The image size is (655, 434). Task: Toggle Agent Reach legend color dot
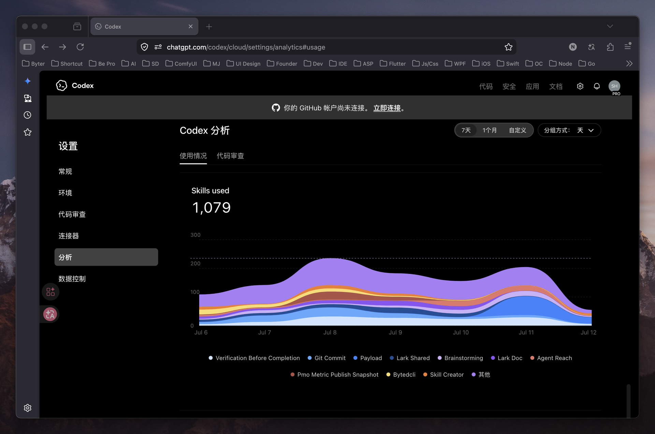pos(532,358)
